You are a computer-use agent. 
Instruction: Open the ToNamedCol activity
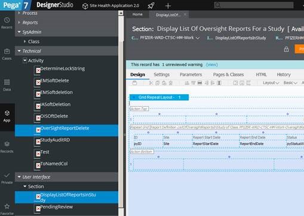click(54, 163)
